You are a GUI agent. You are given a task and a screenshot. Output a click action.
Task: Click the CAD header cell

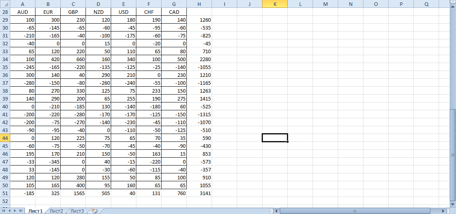pyautogui.click(x=174, y=12)
